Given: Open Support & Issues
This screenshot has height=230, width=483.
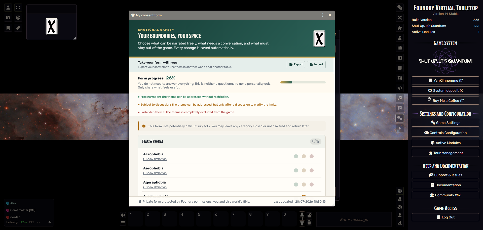Looking at the screenshot, I should [445, 175].
